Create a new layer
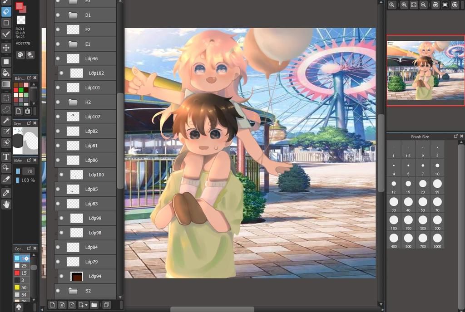The width and height of the screenshot is (465, 312). (52, 305)
